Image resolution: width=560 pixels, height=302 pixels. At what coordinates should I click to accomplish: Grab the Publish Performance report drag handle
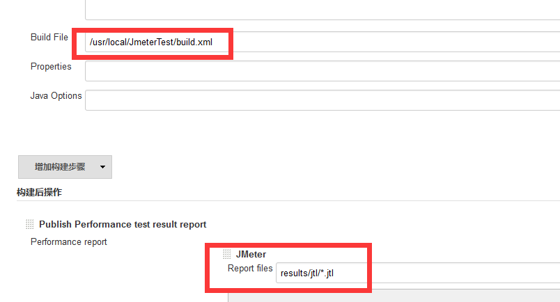30,224
